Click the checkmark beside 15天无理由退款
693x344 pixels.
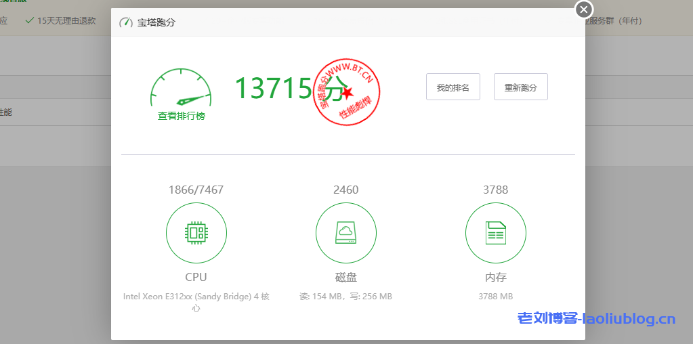coord(29,20)
